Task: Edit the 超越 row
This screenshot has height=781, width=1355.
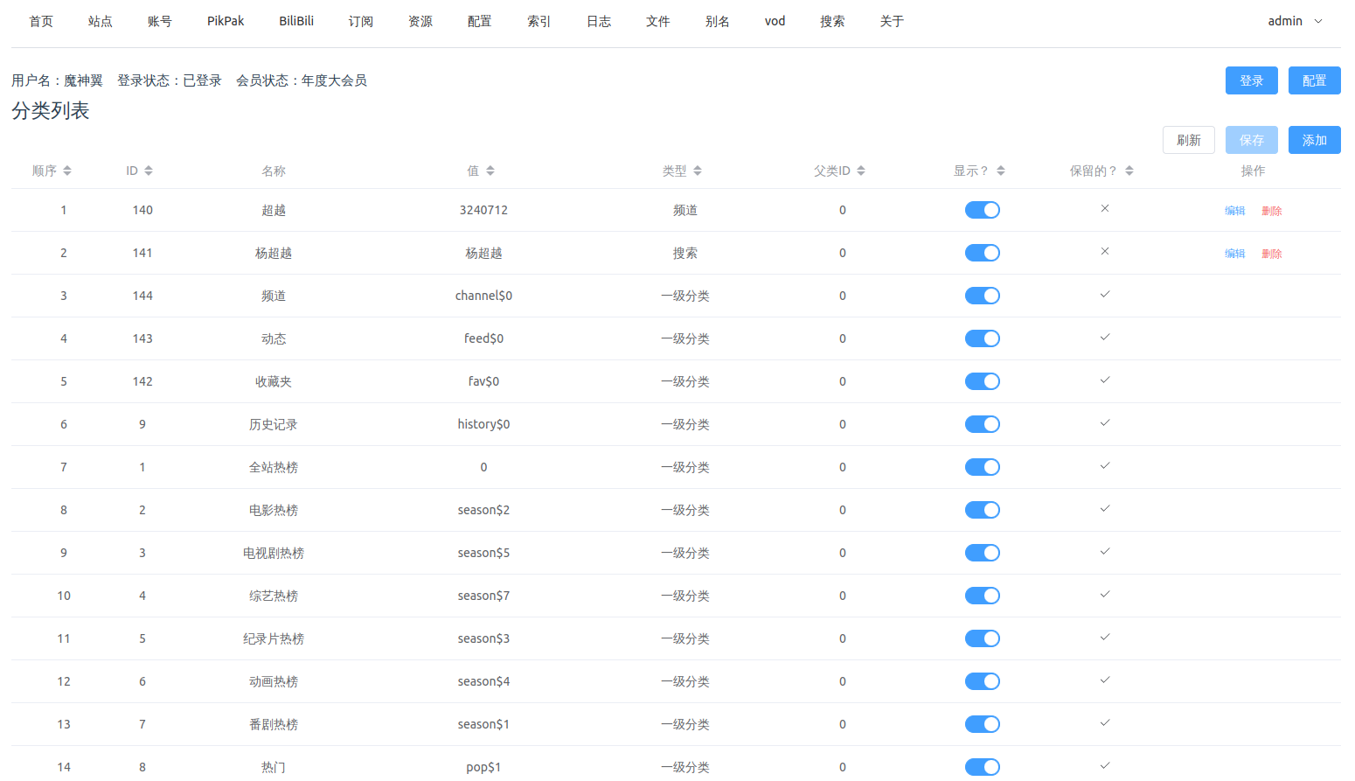Action: point(1234,211)
